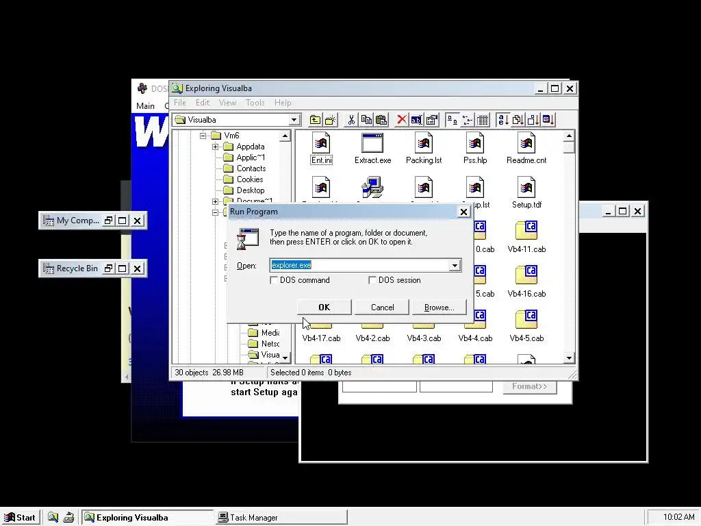Open the Help menu in Explorer
701x526 pixels.
click(x=283, y=103)
